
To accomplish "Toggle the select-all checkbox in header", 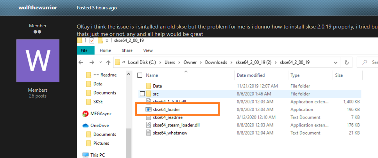I will (x=140, y=75).
